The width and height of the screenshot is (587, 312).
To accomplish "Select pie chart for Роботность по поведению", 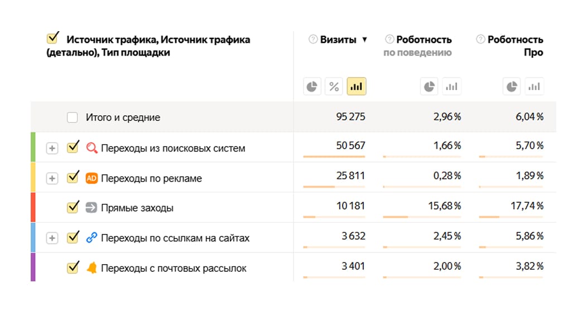I will [x=429, y=87].
